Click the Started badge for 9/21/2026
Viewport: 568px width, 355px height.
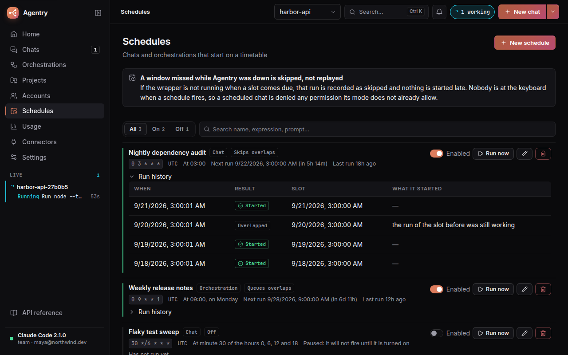pos(252,206)
